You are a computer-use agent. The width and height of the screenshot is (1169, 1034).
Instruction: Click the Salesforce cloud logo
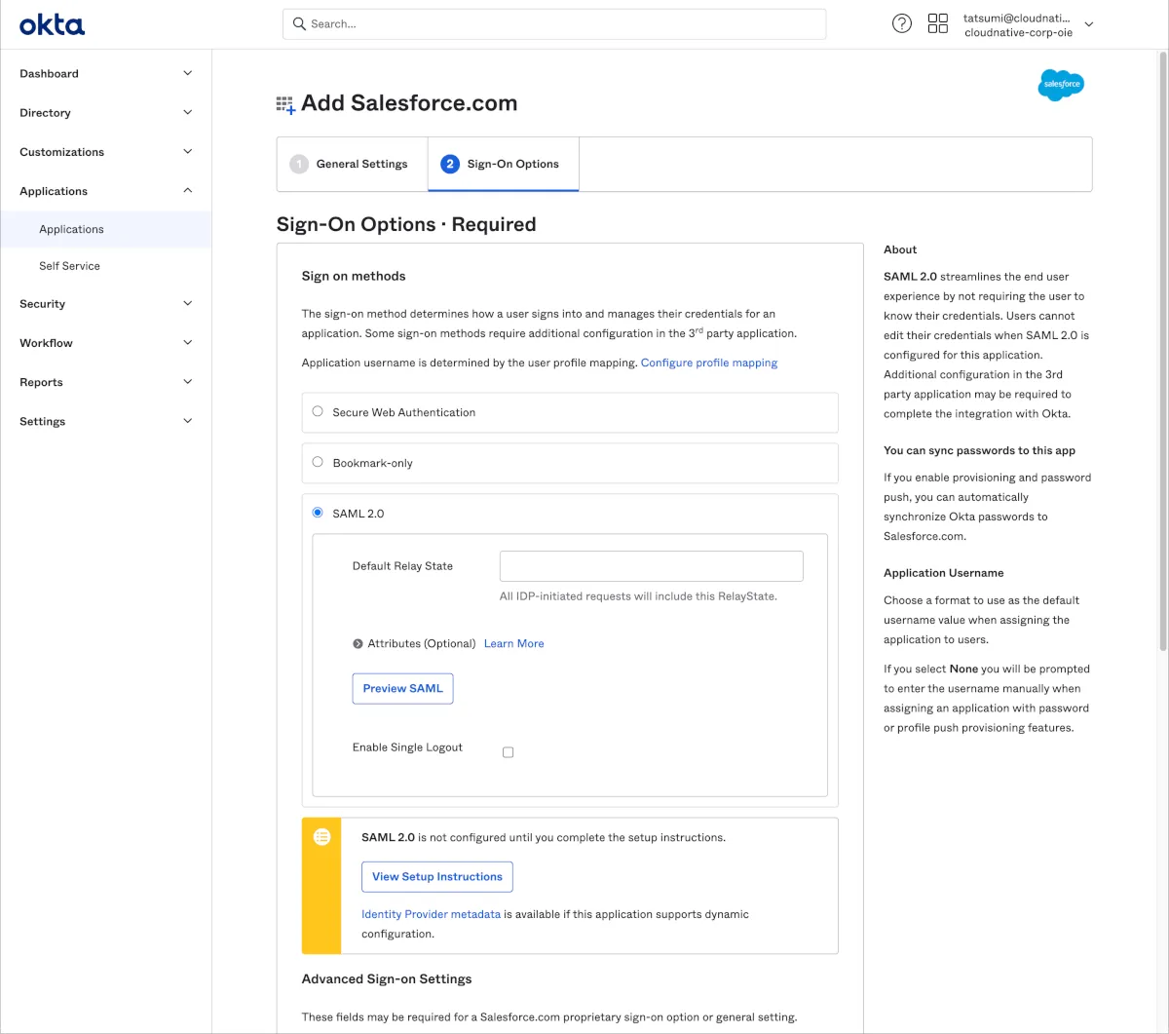point(1060,86)
